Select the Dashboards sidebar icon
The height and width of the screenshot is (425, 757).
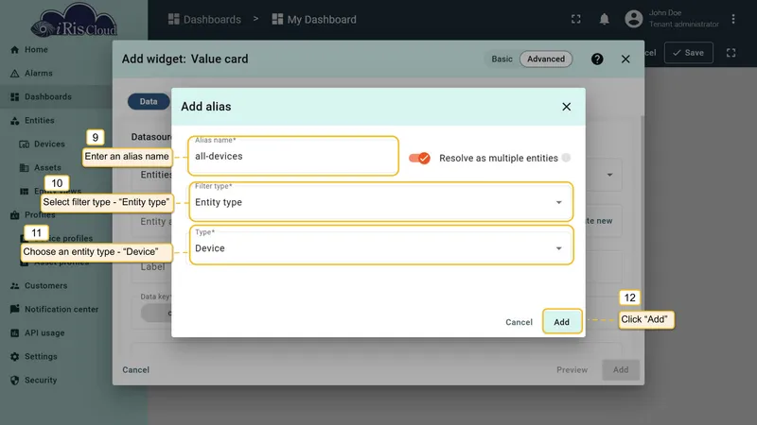click(14, 97)
